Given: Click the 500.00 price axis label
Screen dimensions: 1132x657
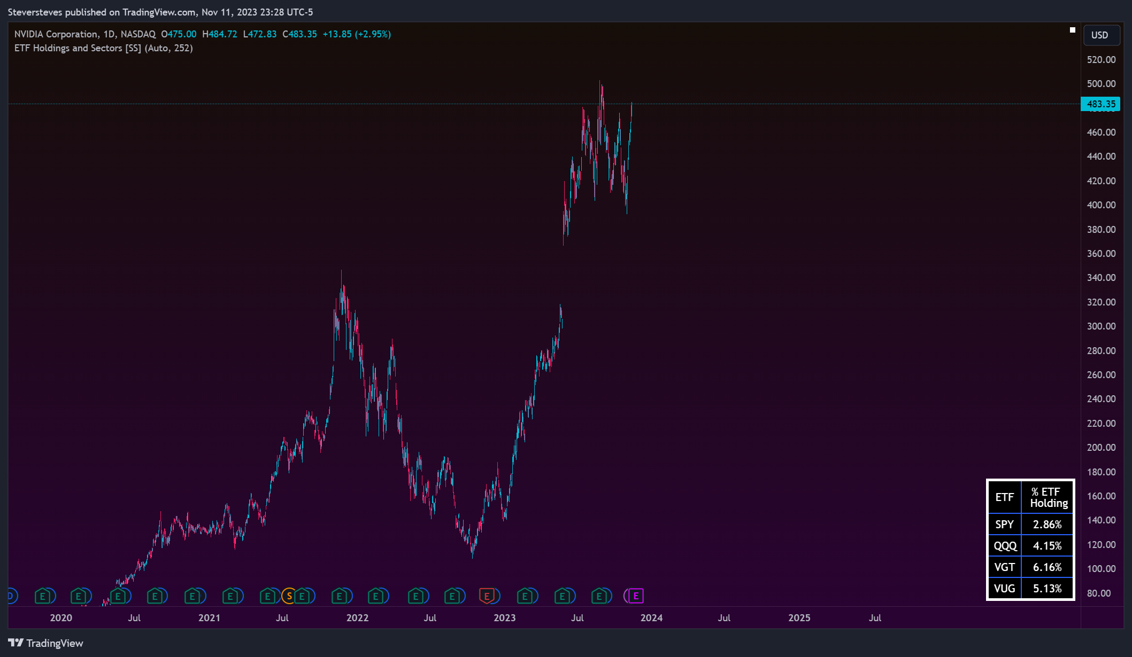Looking at the screenshot, I should tap(1101, 84).
